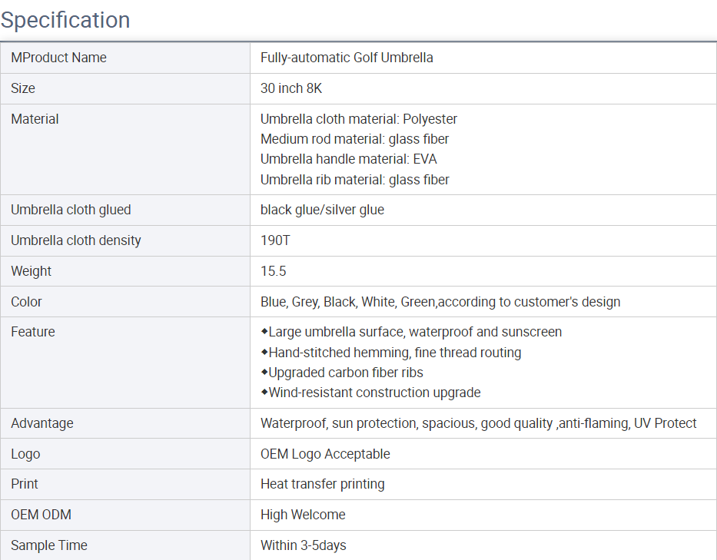Select the 'Feature' row label

coord(33,332)
